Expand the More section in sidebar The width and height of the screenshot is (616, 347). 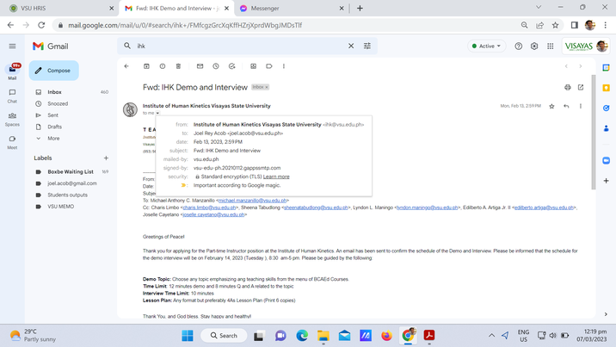(53, 138)
